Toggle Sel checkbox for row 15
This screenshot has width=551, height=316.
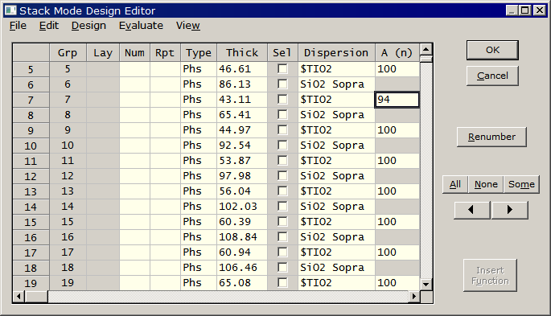[282, 222]
